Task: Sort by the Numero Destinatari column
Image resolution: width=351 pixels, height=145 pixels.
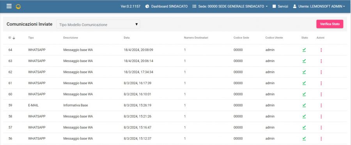Action: point(196,38)
